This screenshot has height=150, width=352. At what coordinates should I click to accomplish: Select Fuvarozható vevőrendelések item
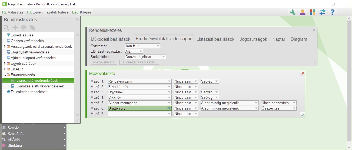[x=38, y=80]
